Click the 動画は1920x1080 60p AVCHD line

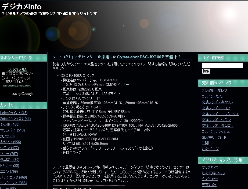point(89,139)
